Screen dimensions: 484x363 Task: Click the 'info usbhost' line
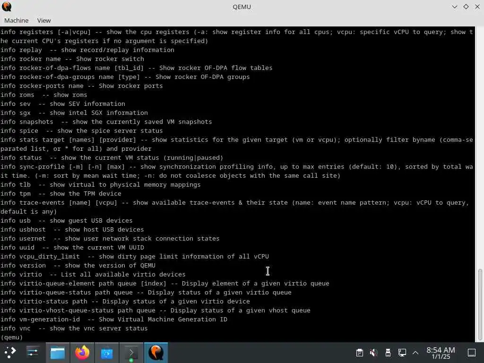tap(72, 229)
